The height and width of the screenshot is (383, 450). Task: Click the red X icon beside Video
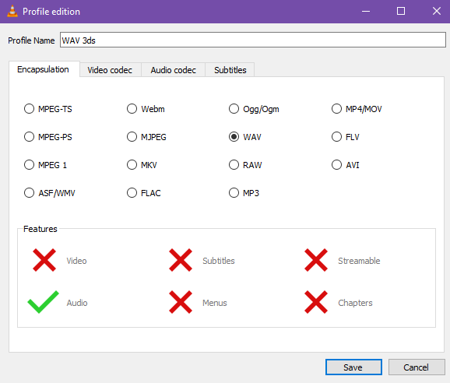44,260
